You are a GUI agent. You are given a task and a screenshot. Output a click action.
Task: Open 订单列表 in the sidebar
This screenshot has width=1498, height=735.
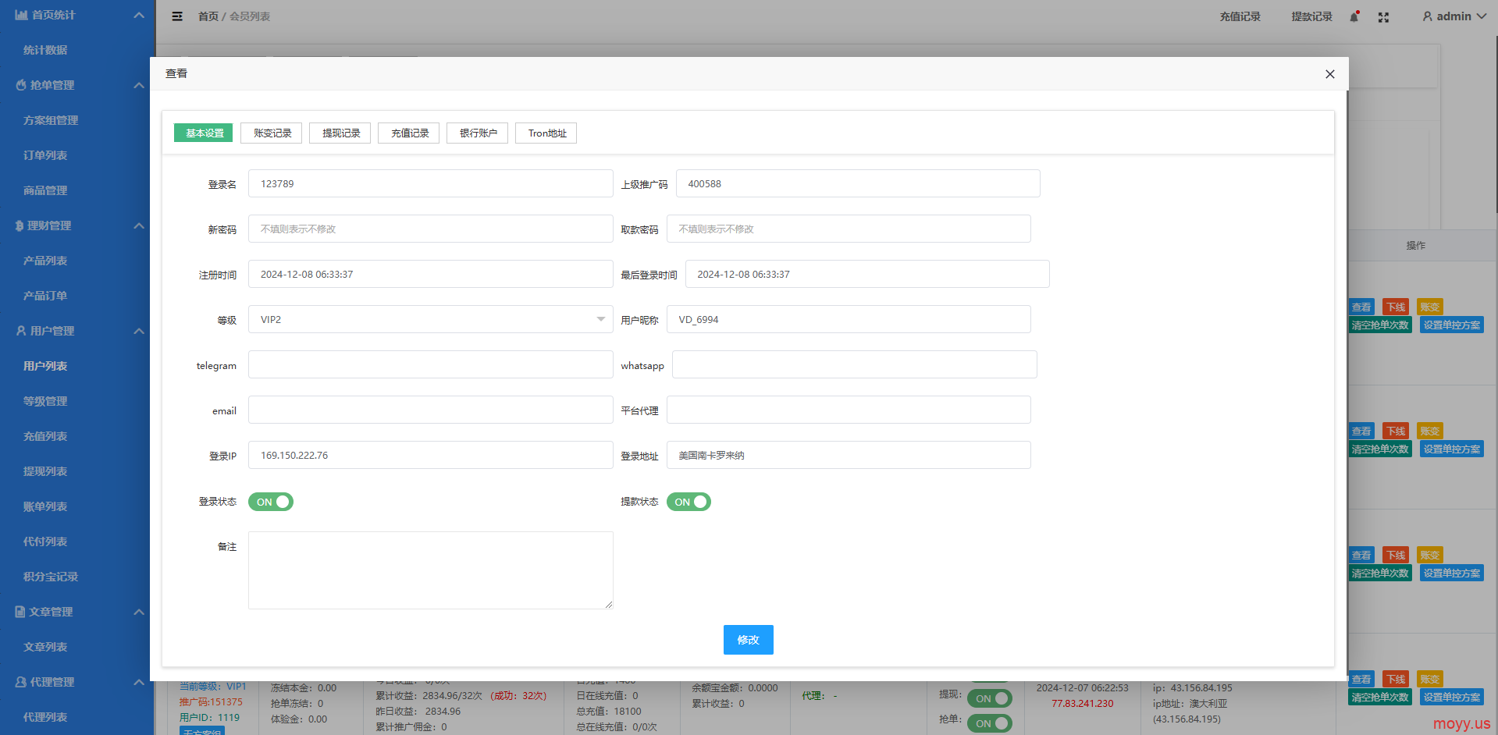point(45,155)
